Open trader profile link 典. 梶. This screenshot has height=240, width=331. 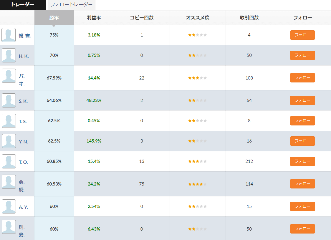[22, 186]
